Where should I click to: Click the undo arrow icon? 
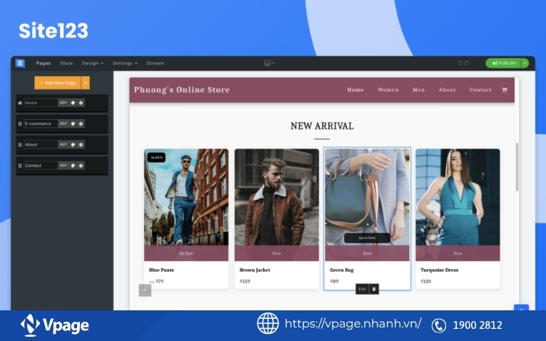tap(460, 63)
